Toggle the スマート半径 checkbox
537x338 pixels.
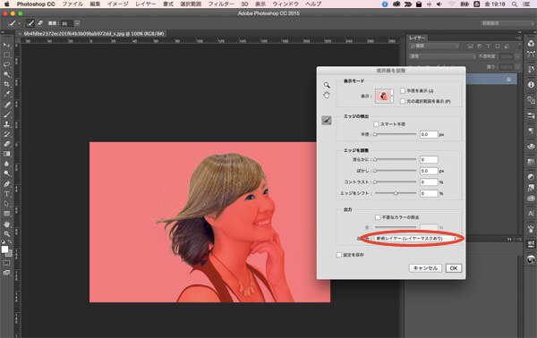point(377,124)
